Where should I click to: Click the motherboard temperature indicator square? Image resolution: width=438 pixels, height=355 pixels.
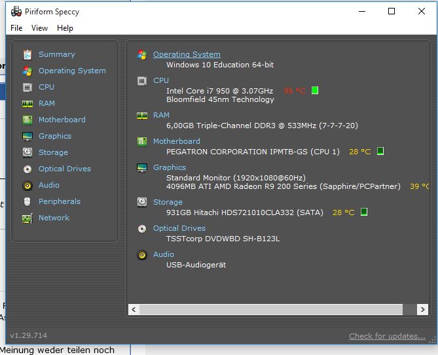380,151
